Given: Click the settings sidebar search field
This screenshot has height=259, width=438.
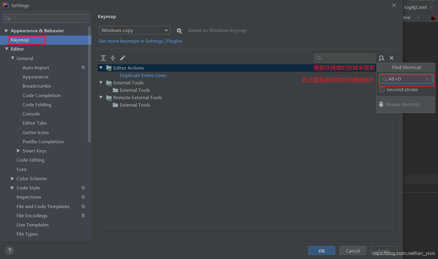Looking at the screenshot, I should (x=46, y=18).
